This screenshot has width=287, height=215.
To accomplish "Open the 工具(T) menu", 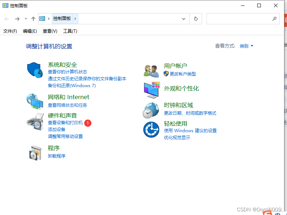I will (70, 31).
